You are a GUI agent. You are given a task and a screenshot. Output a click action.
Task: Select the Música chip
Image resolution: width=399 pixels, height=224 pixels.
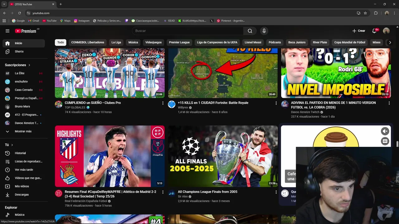[133, 42]
